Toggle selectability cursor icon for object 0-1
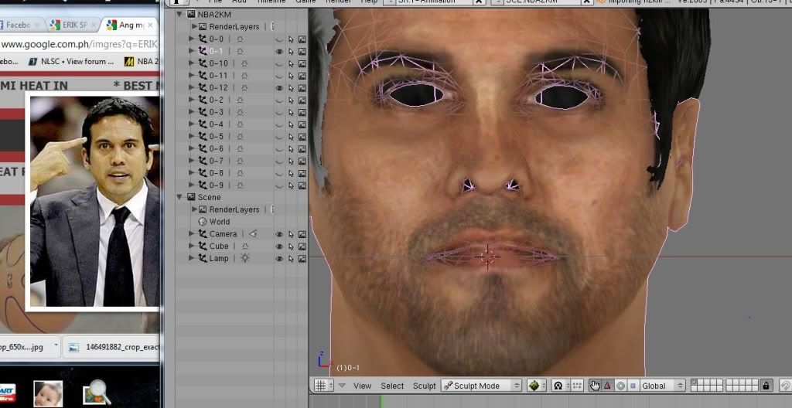The height and width of the screenshot is (408, 792). [x=291, y=51]
